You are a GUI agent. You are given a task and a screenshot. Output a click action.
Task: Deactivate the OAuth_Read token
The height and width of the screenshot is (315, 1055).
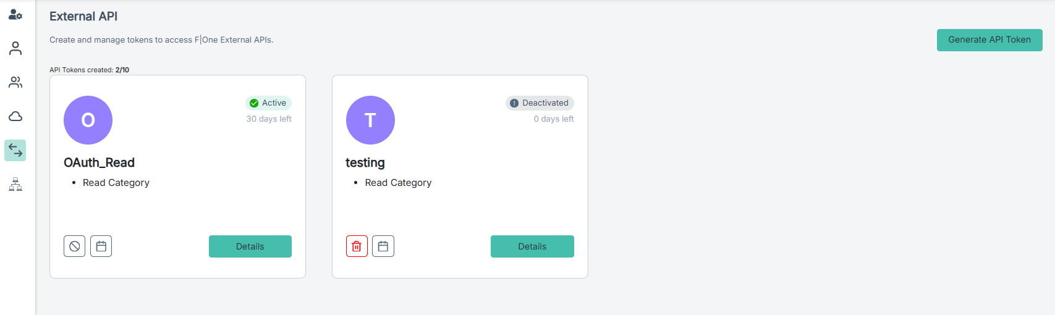(74, 246)
